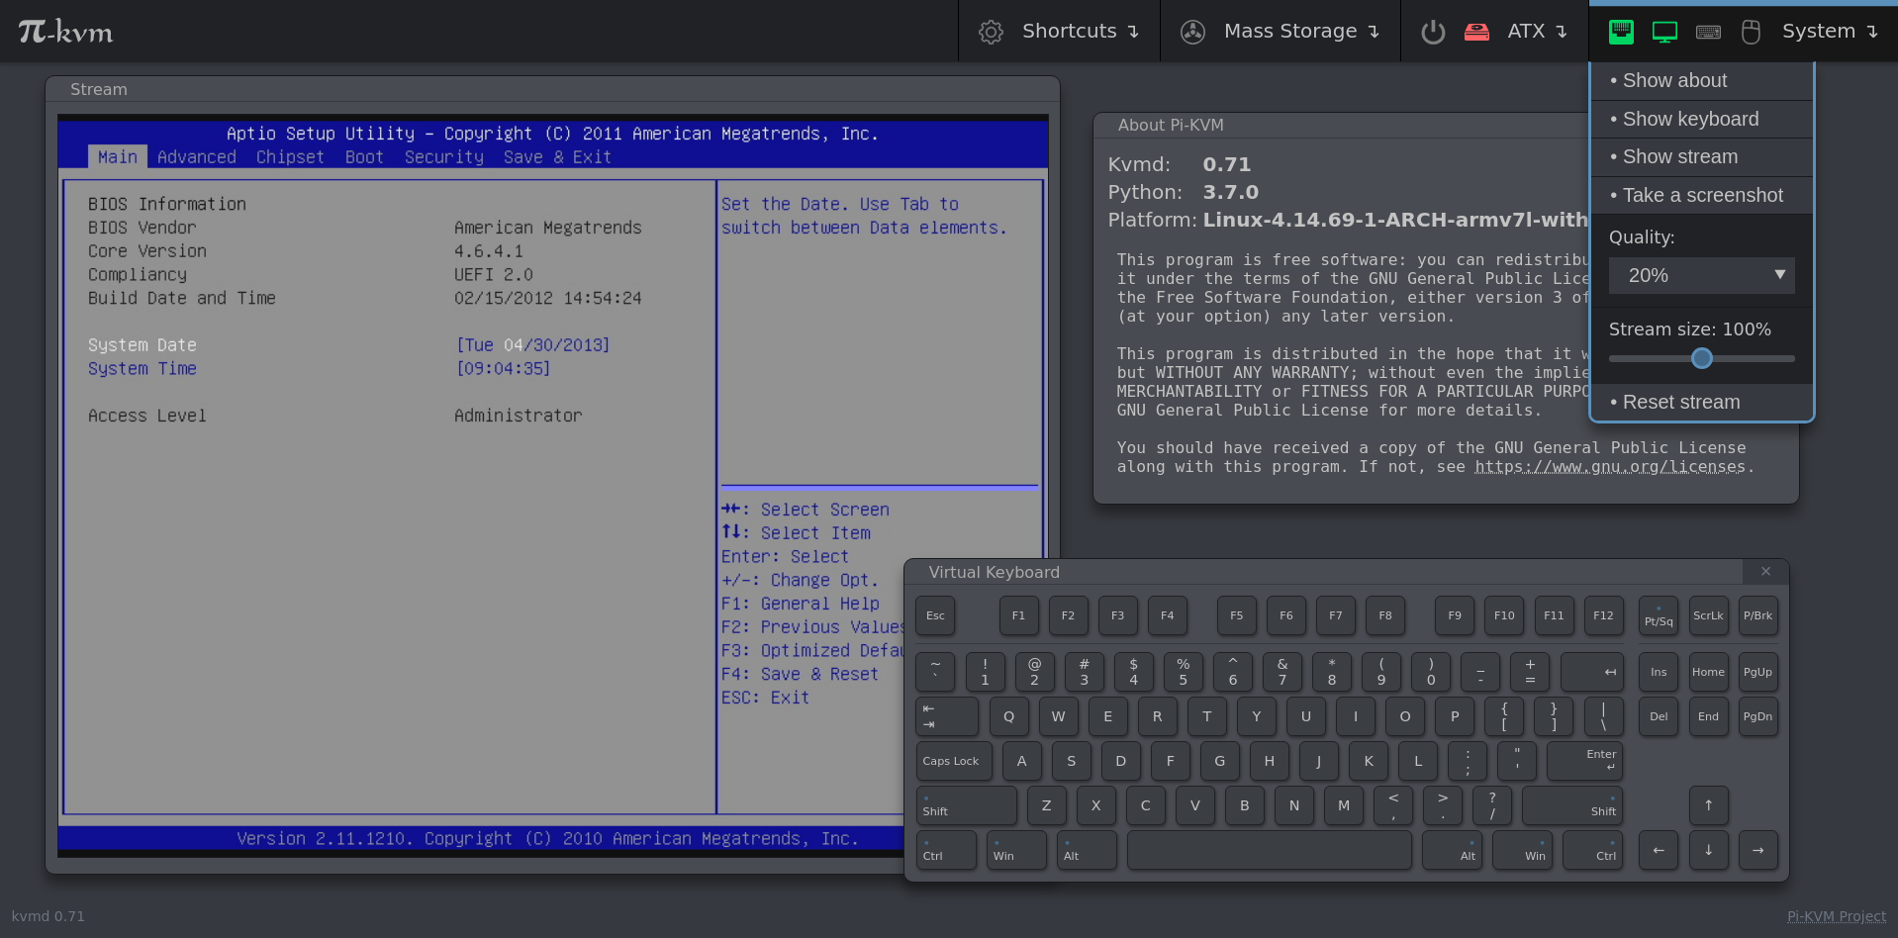Open the Quality dropdown showing 20%

1701,275
